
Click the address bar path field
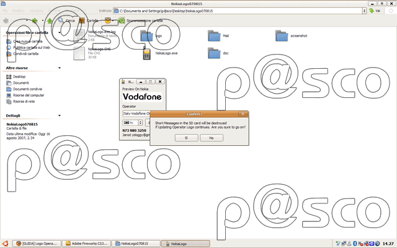[238, 11]
